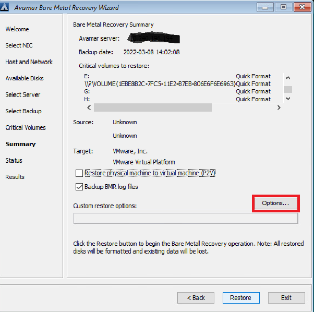Click the VMware Virtual Platform target text
Screen dimensions: 314x312
pyautogui.click(x=144, y=162)
